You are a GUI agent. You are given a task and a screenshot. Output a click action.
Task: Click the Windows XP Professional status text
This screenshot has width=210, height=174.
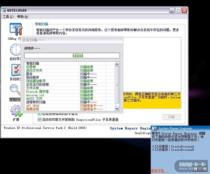tap(45, 128)
